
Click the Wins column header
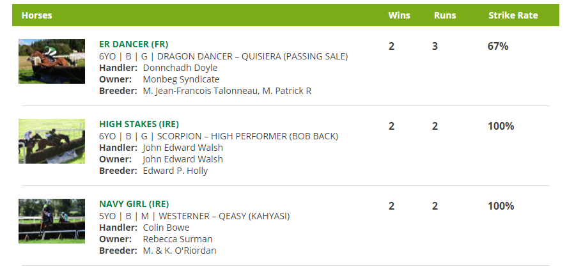pos(400,15)
